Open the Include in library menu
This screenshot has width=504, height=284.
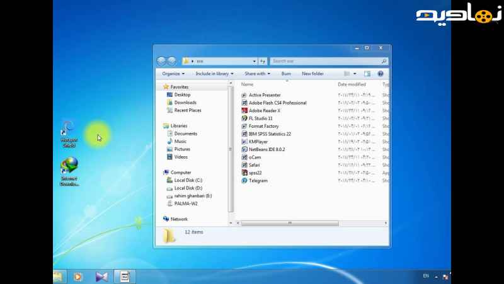pos(214,74)
